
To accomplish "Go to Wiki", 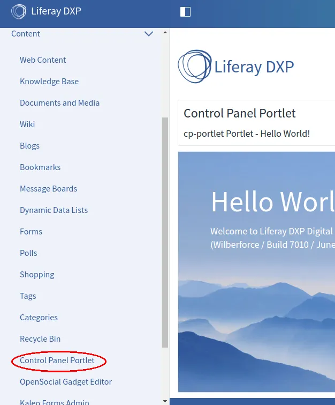I will pyautogui.click(x=27, y=124).
